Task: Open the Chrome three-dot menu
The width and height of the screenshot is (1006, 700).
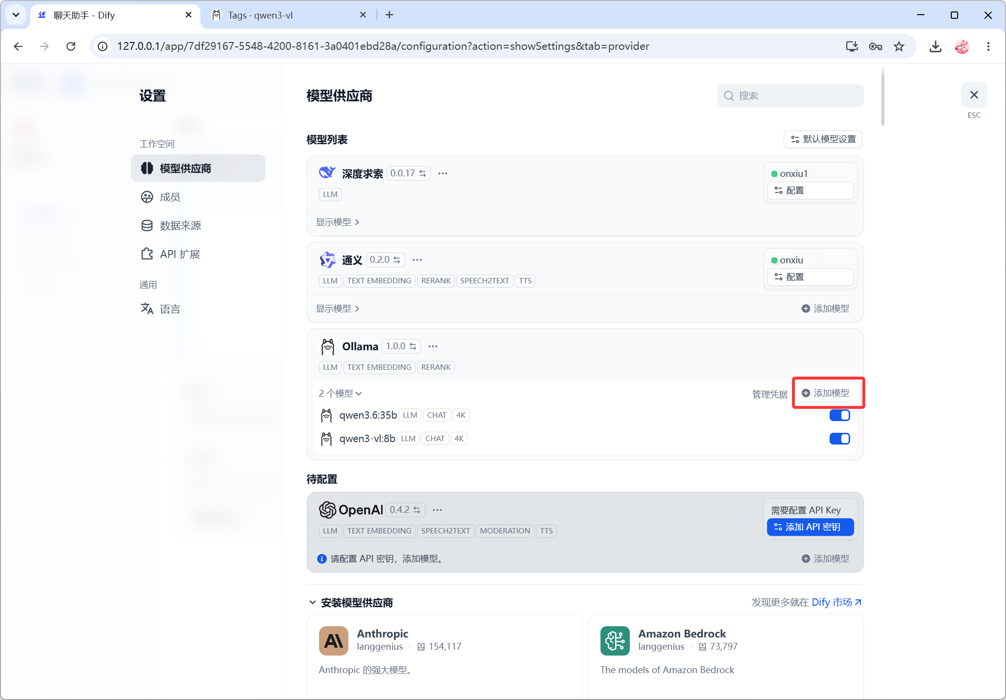Action: 988,46
